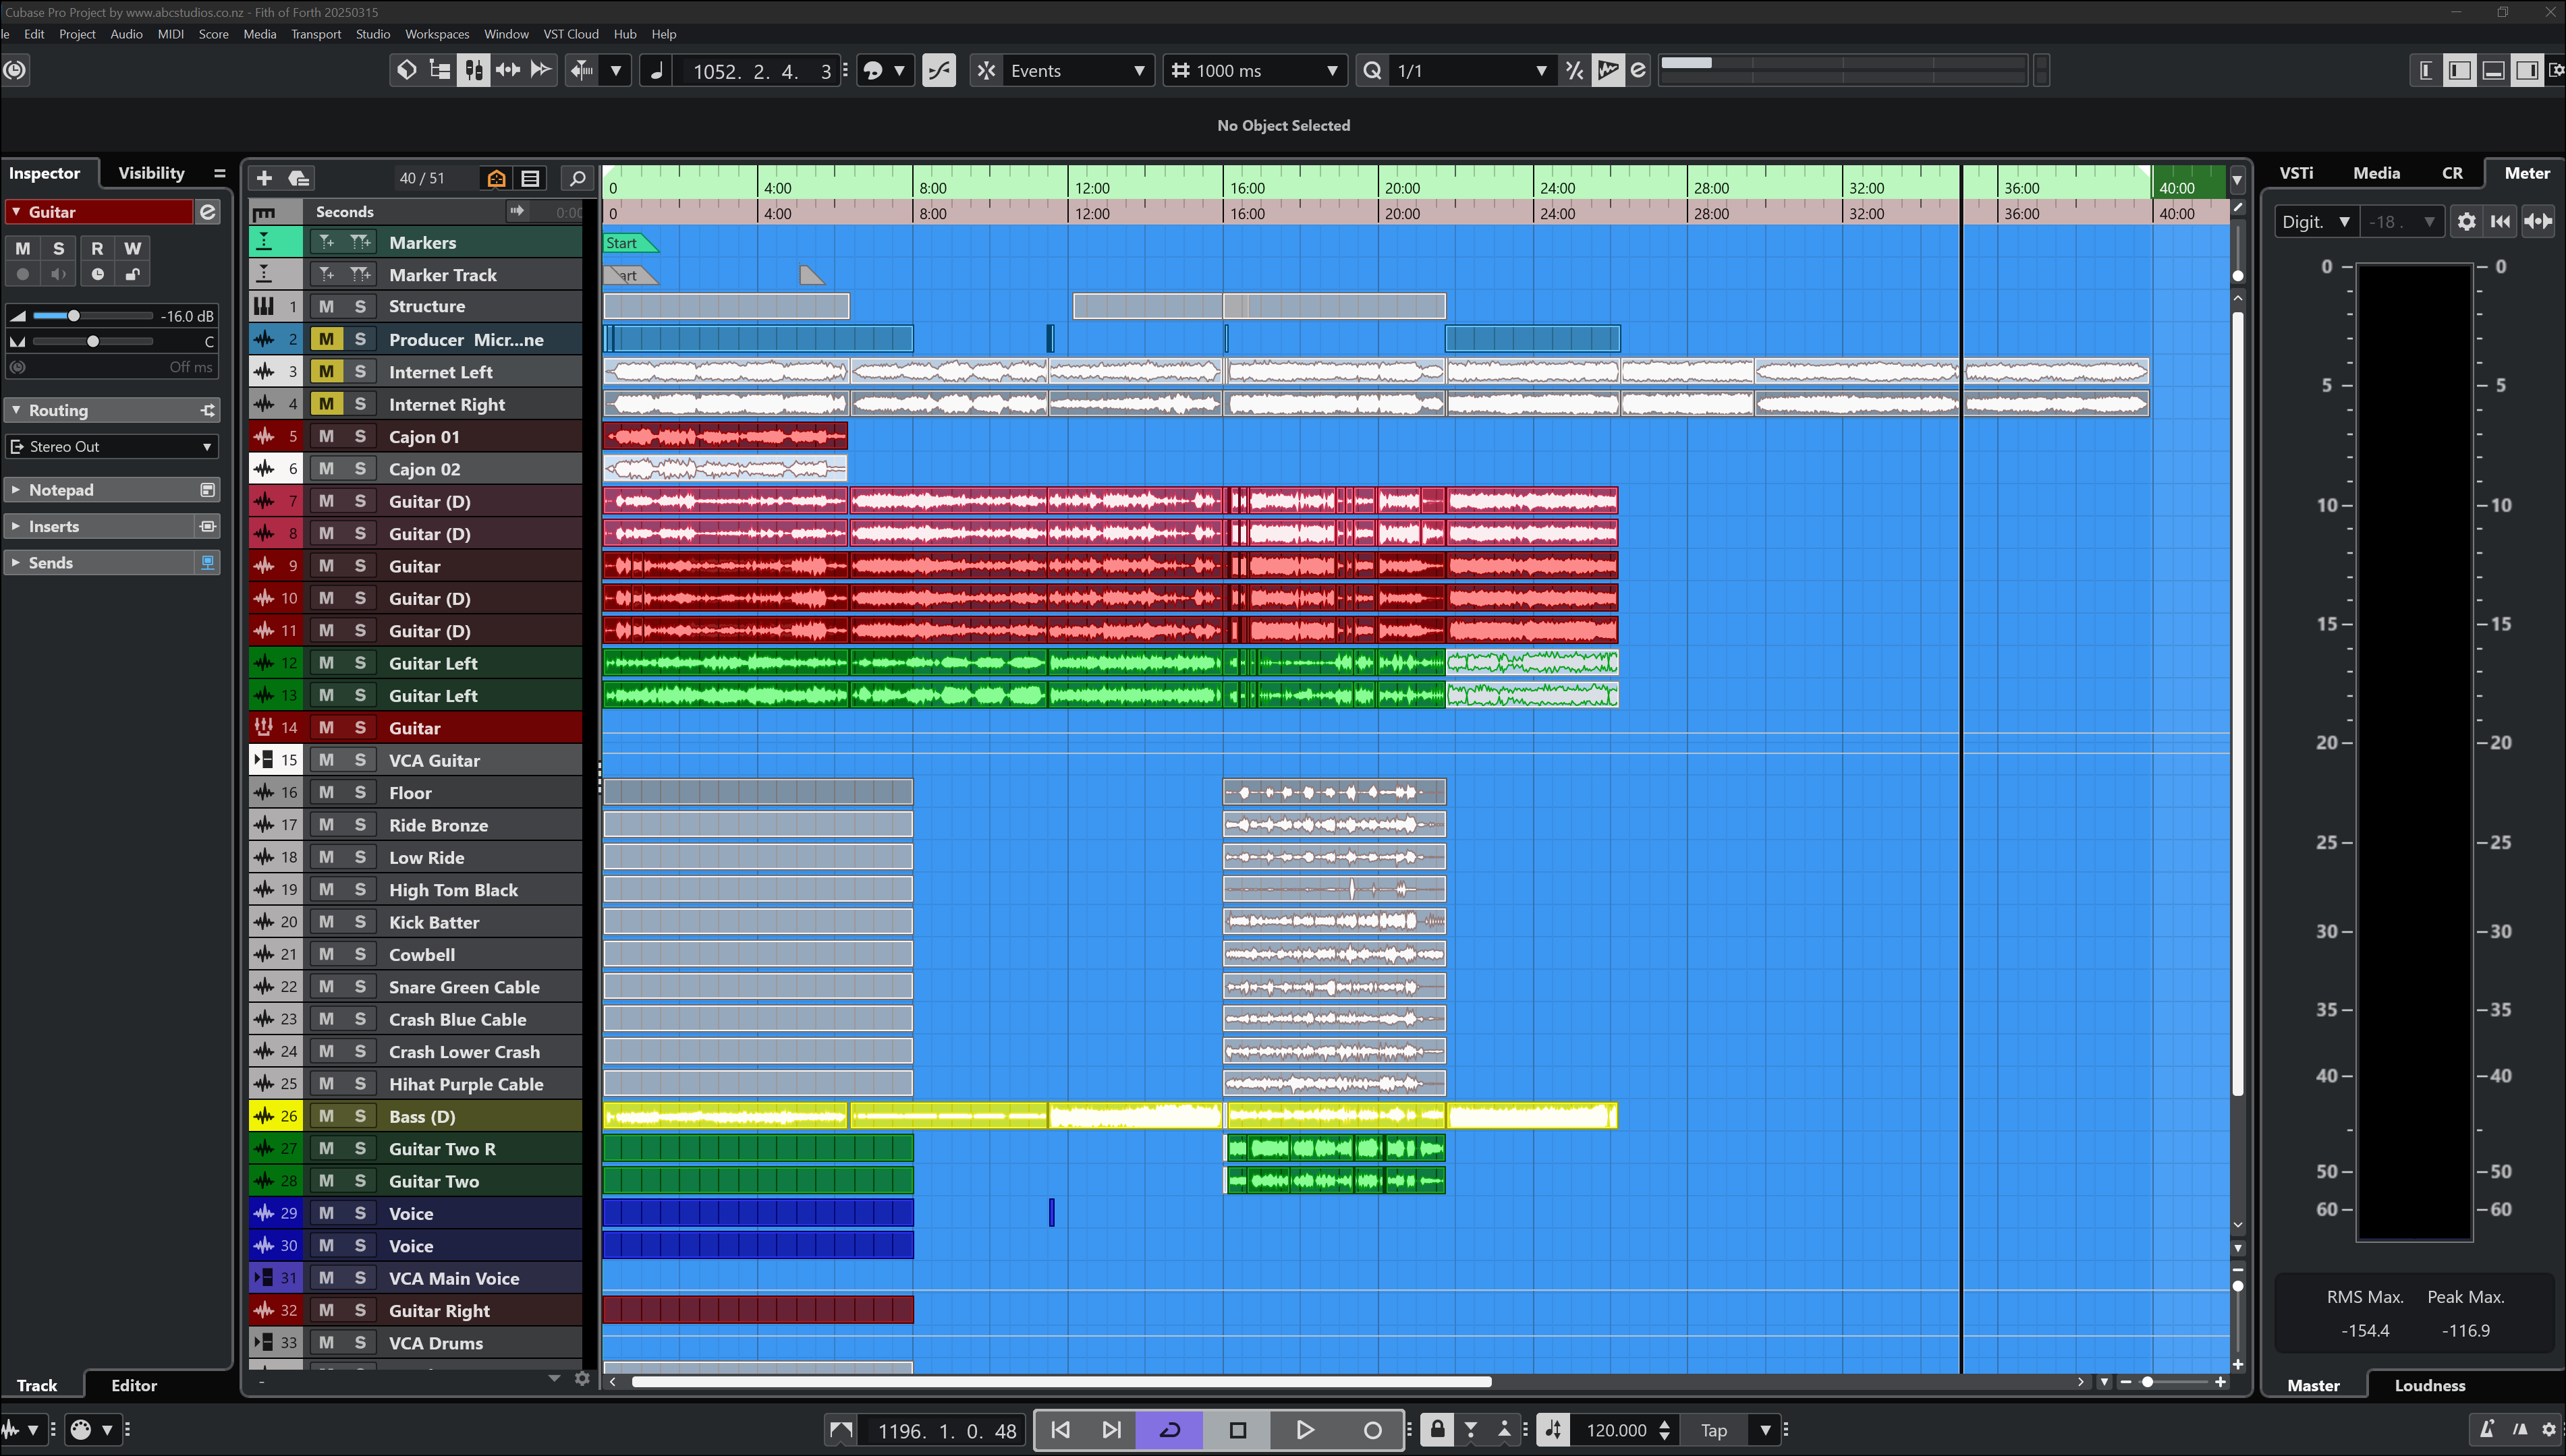Viewport: 2566px width, 1456px height.
Task: Click the horizontal scrollbar below the arrangement
Action: pos(1061,1381)
